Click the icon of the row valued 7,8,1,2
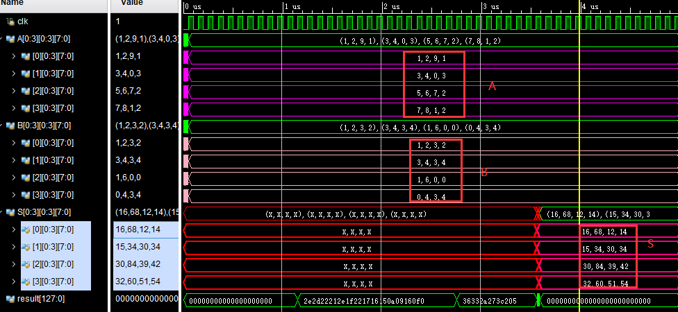The width and height of the screenshot is (678, 312). pos(26,108)
